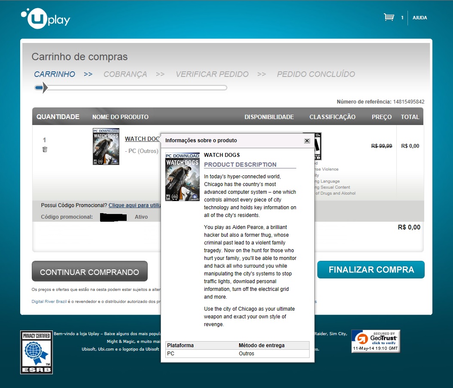
Task: Click the cart item count next to cart
Action: (402, 18)
